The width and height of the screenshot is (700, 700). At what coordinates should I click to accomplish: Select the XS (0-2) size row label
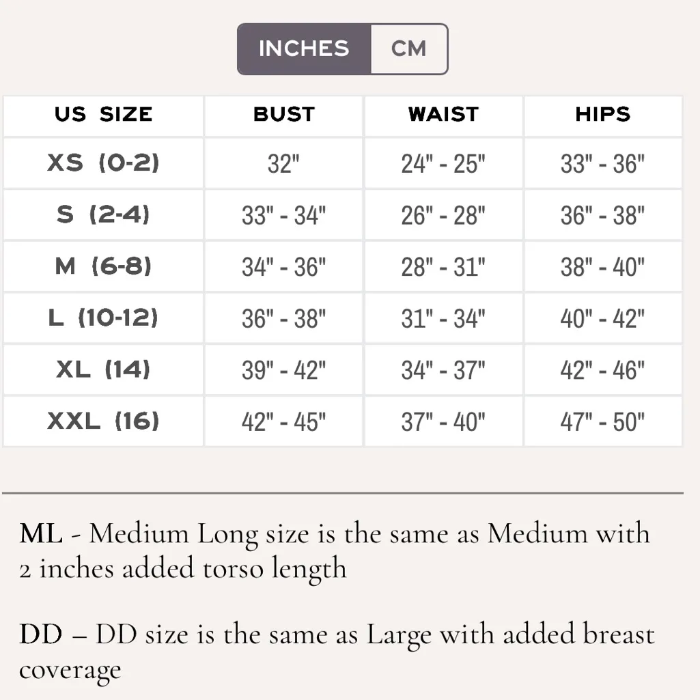[x=104, y=163]
